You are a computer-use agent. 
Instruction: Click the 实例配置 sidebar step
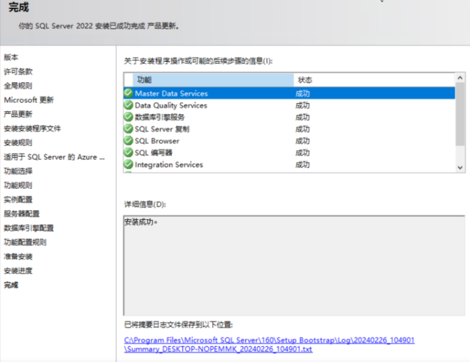tap(18, 199)
